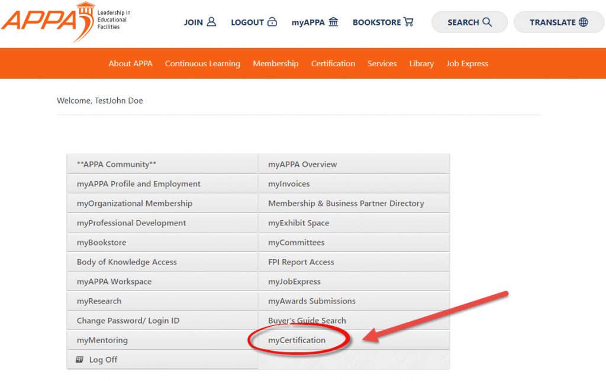Open Membership & Business Partner Directory
606x381 pixels.
[x=354, y=204]
